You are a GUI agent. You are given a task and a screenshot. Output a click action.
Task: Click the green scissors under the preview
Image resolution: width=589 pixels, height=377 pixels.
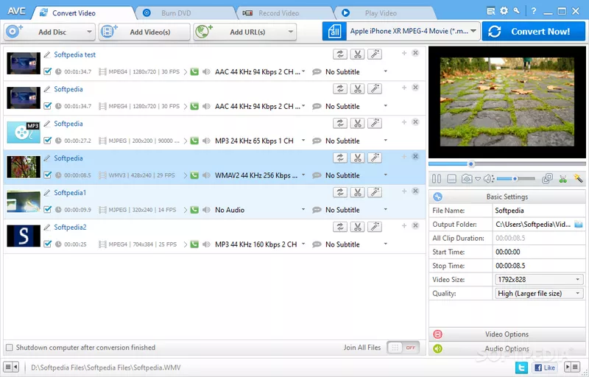pyautogui.click(x=562, y=179)
